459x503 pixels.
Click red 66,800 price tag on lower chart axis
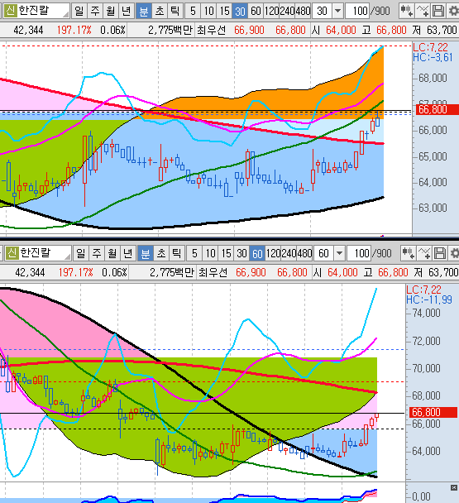pos(433,412)
